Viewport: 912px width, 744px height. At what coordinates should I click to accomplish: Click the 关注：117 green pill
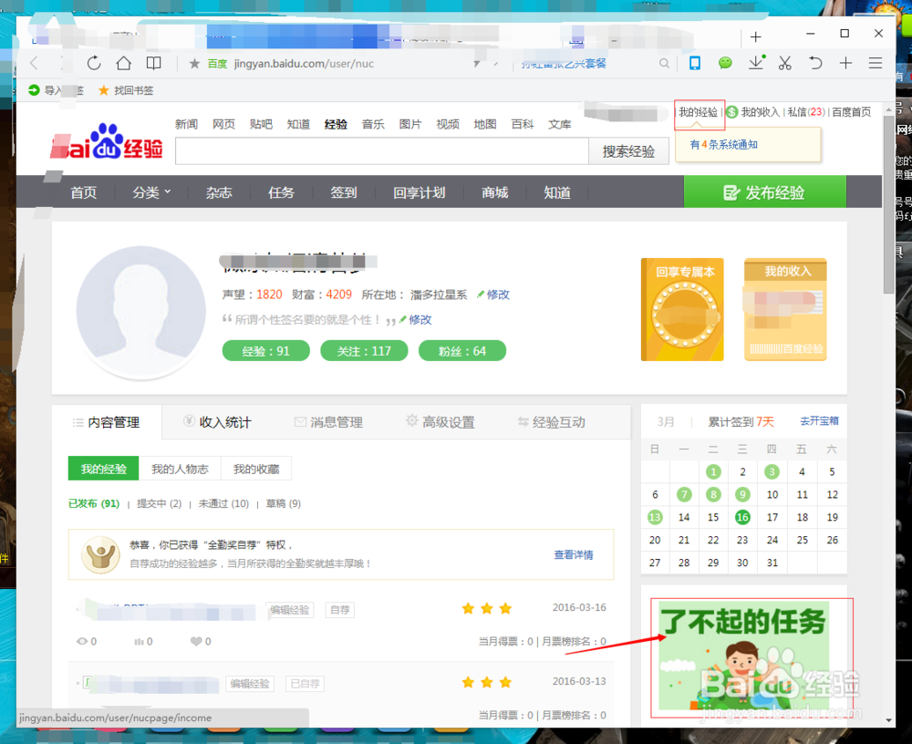[364, 351]
